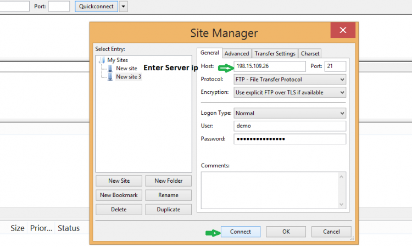Image resolution: width=412 pixels, height=247 pixels.
Task: Click Cancel in Site Manager
Action: pos(331,232)
